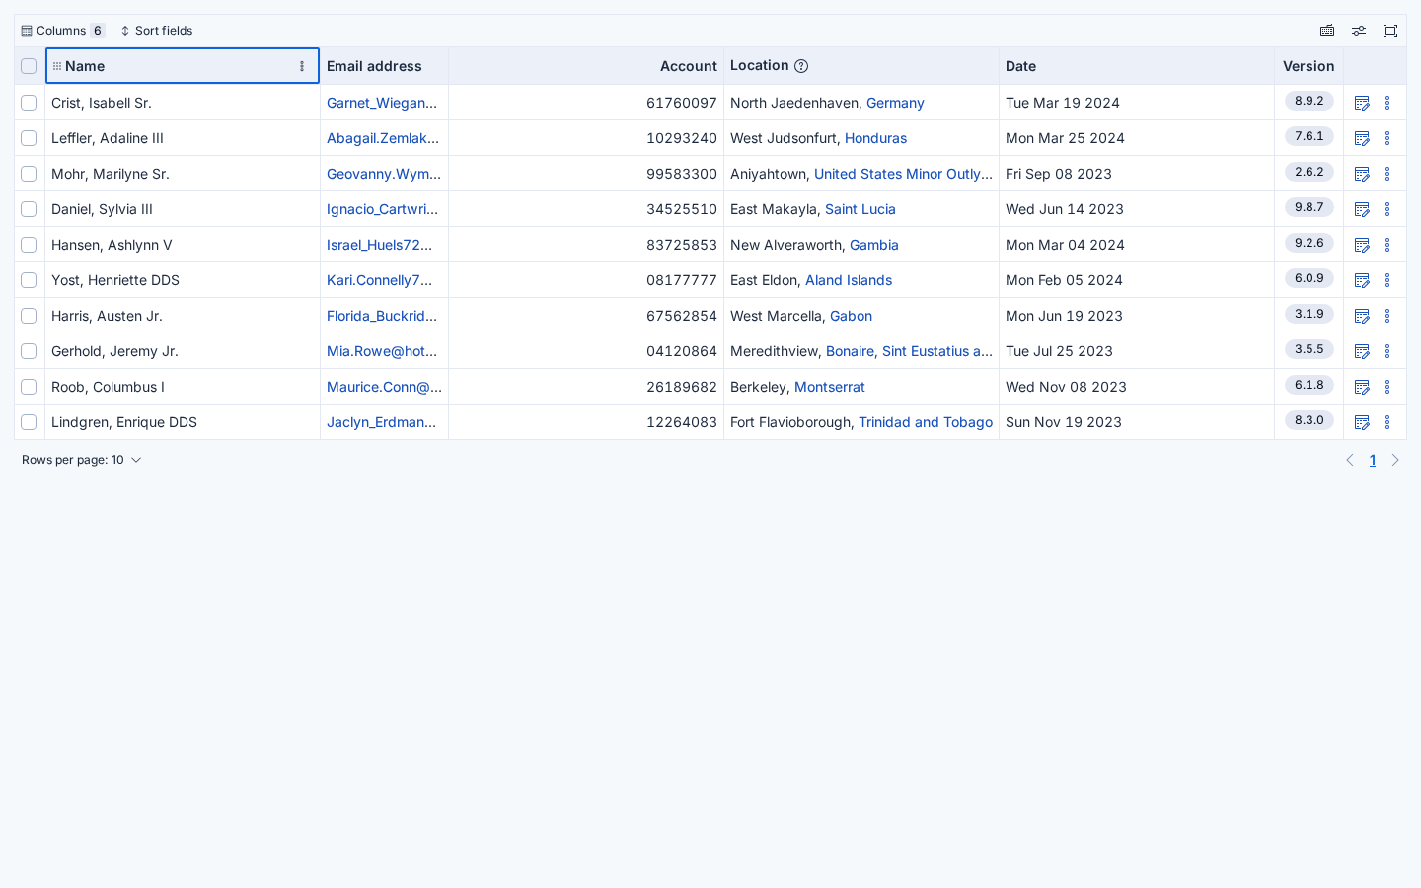Viewport: 1421px width, 888px height.
Task: Edit row for Crist, Isabell Sr.
Action: click(1363, 103)
